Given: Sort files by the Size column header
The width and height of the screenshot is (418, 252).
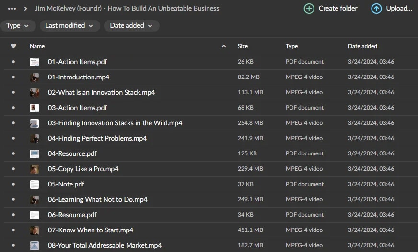Looking at the screenshot, I should (x=243, y=46).
